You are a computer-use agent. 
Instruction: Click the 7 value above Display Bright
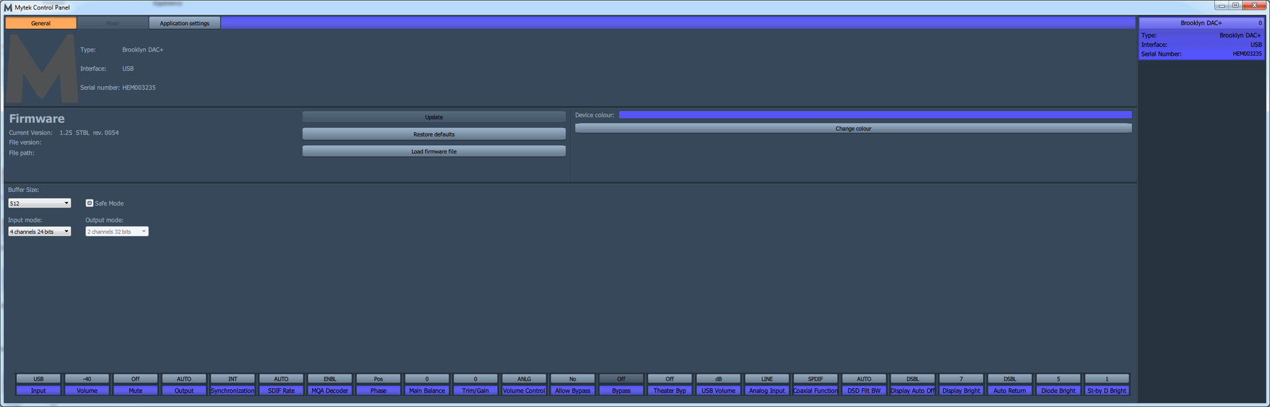[x=961, y=379]
